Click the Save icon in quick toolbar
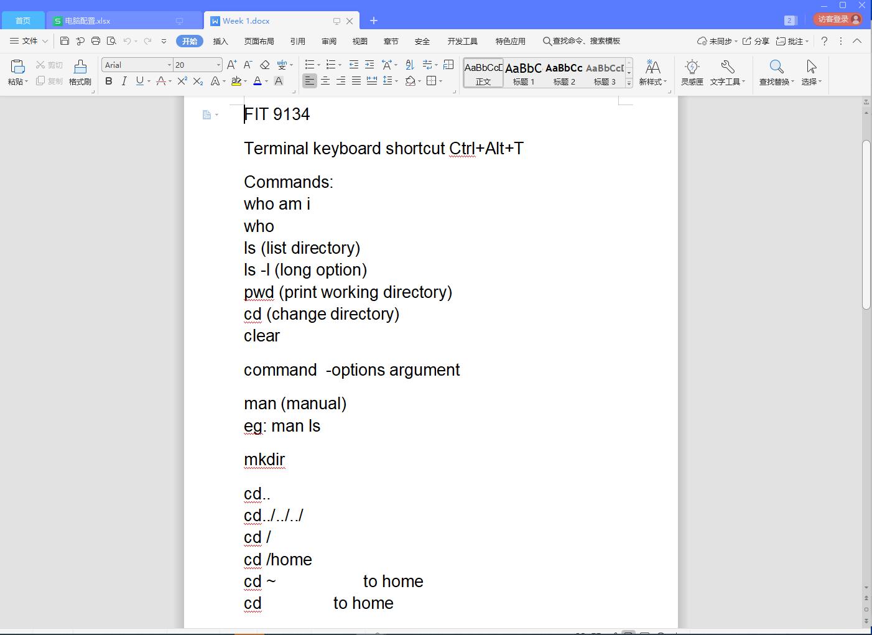The height and width of the screenshot is (635, 872). tap(65, 41)
